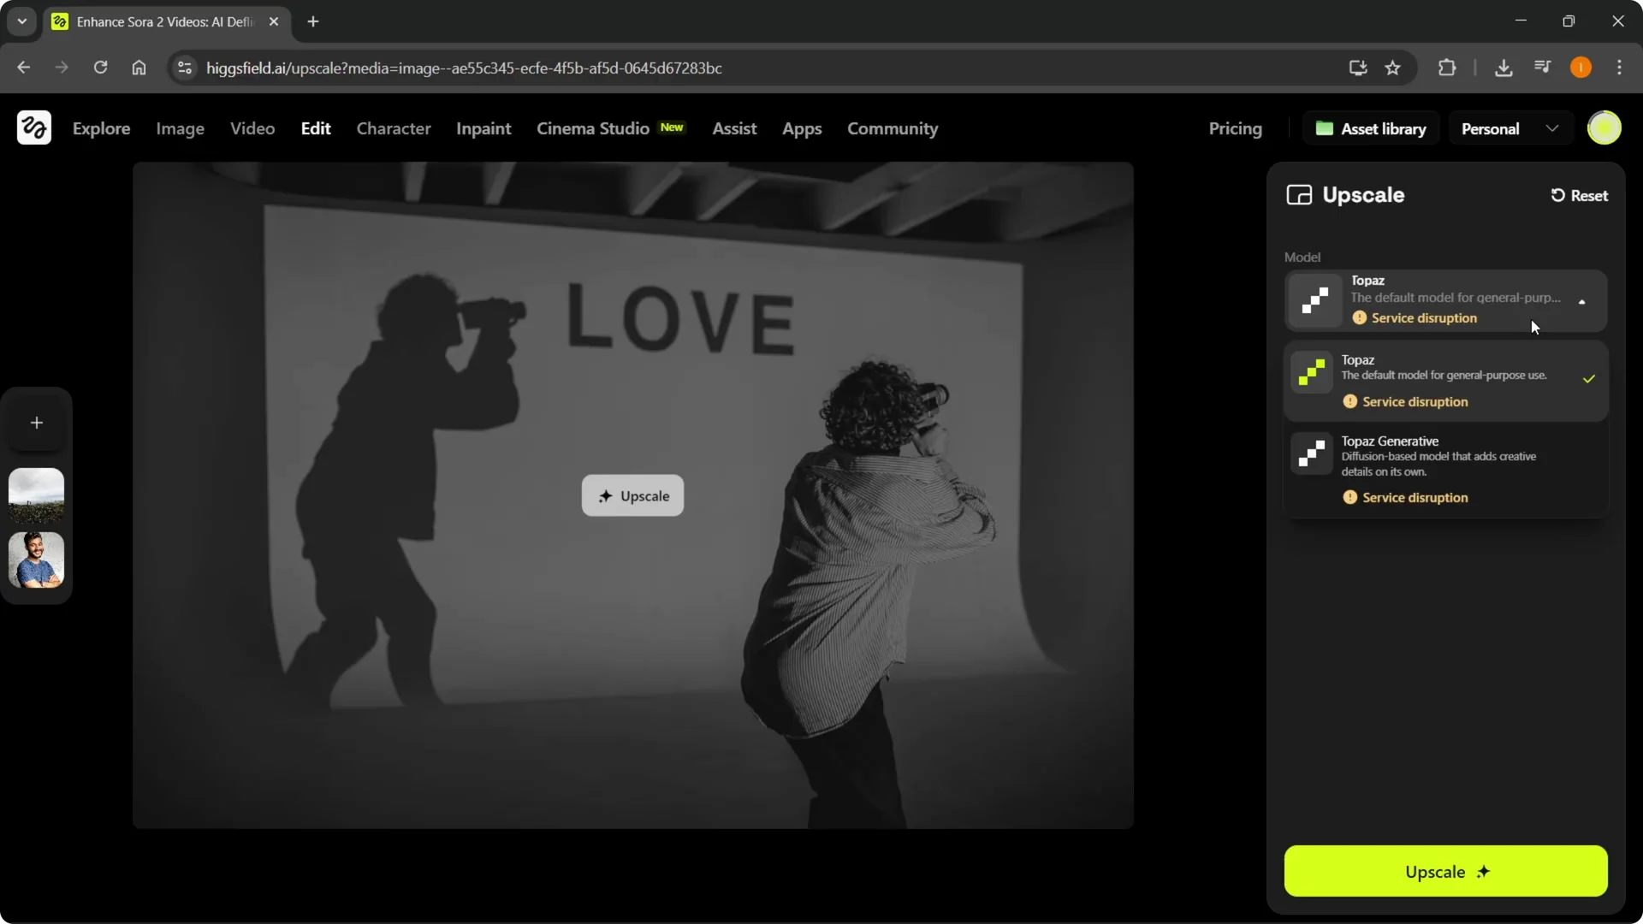The image size is (1643, 924).
Task: Open the Cinema Studio menu item
Action: click(x=593, y=128)
